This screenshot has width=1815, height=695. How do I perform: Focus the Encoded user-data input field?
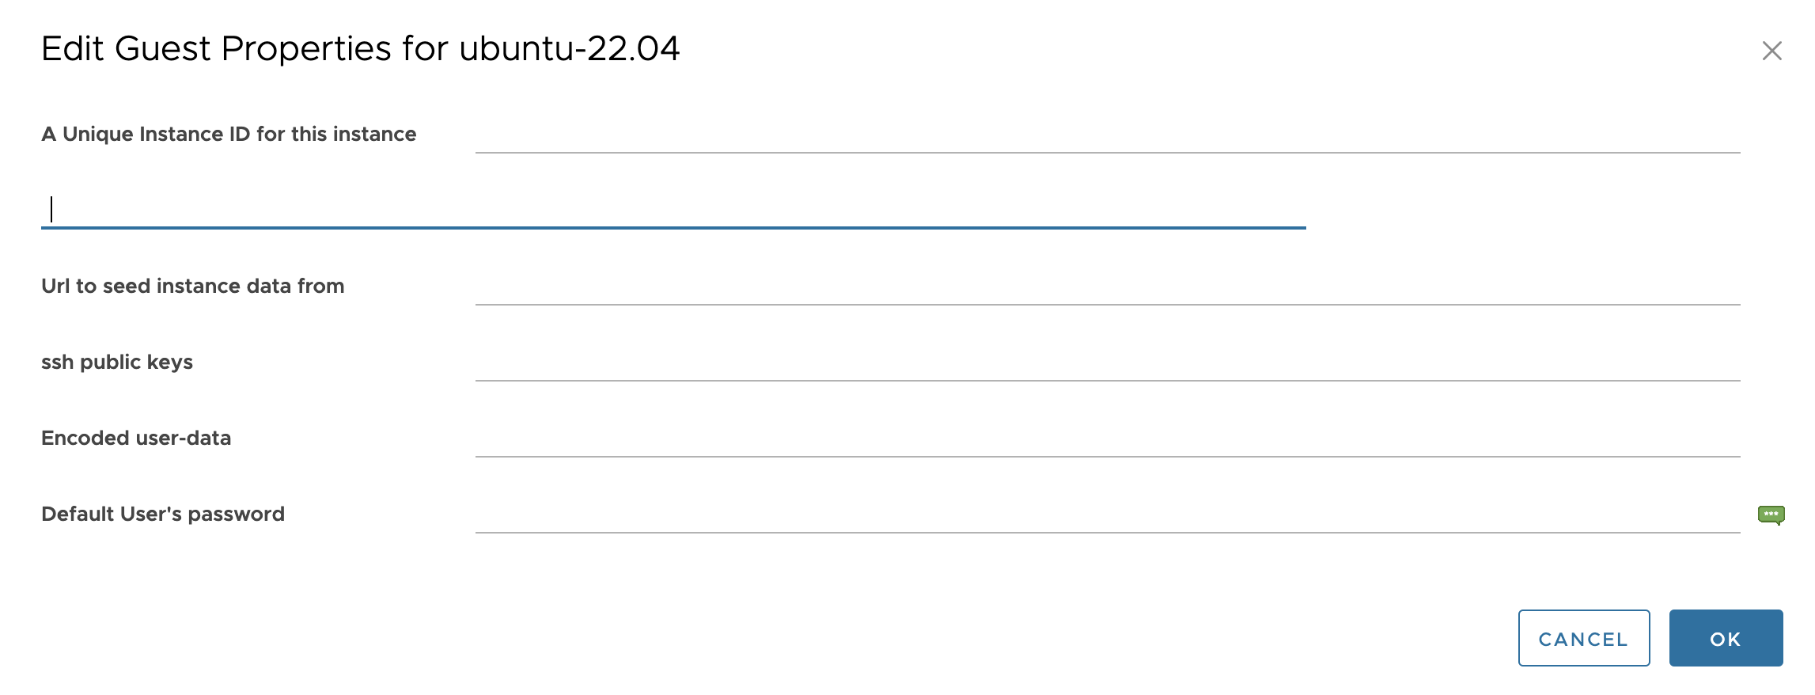click(1107, 439)
